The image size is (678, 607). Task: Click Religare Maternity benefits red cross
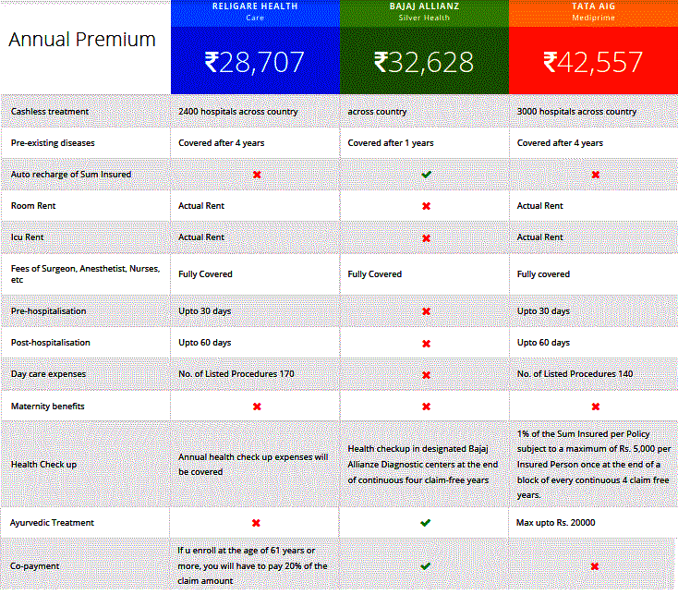[257, 407]
